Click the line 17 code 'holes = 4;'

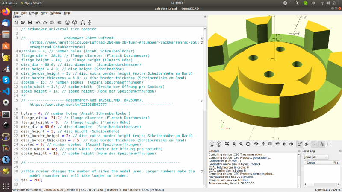32,113
